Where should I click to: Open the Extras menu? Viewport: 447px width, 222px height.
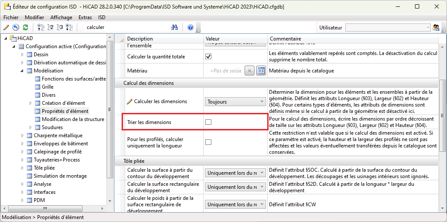pos(85,17)
